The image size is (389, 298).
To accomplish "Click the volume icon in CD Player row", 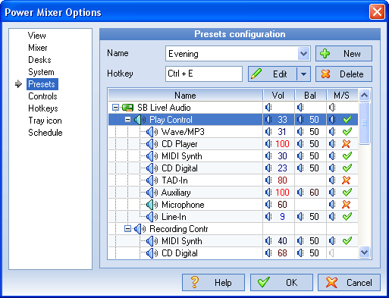I will [268, 144].
